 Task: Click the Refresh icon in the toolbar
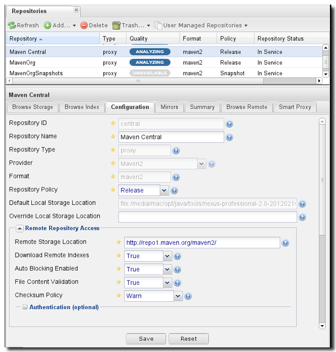(x=12, y=26)
